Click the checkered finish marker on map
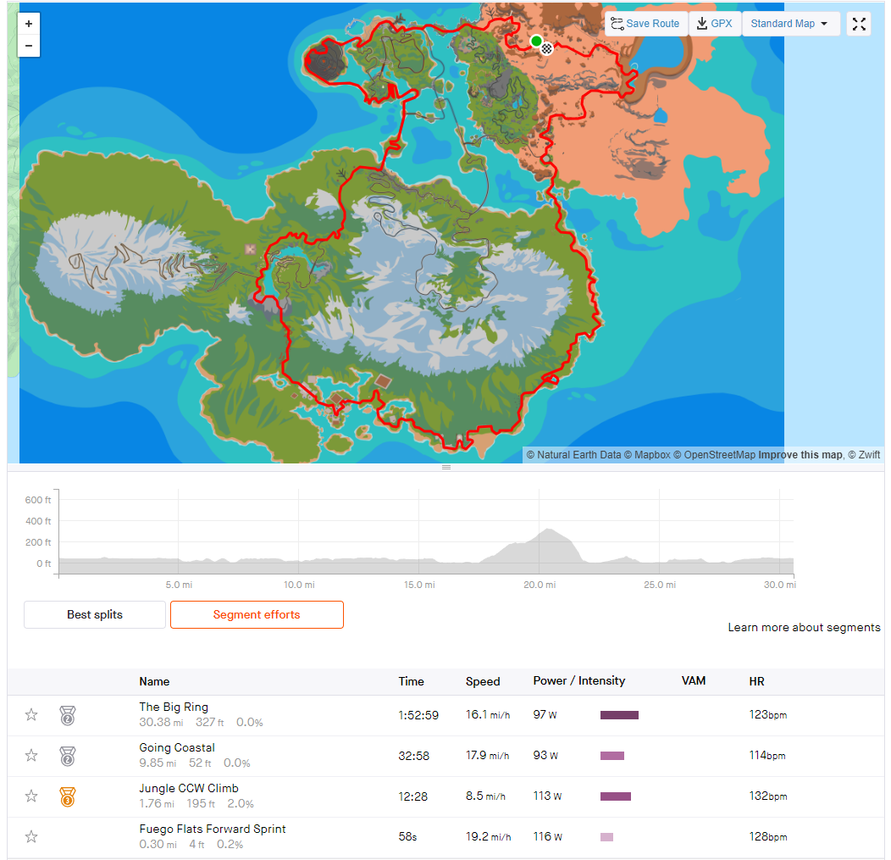The width and height of the screenshot is (891, 860). pyautogui.click(x=546, y=48)
